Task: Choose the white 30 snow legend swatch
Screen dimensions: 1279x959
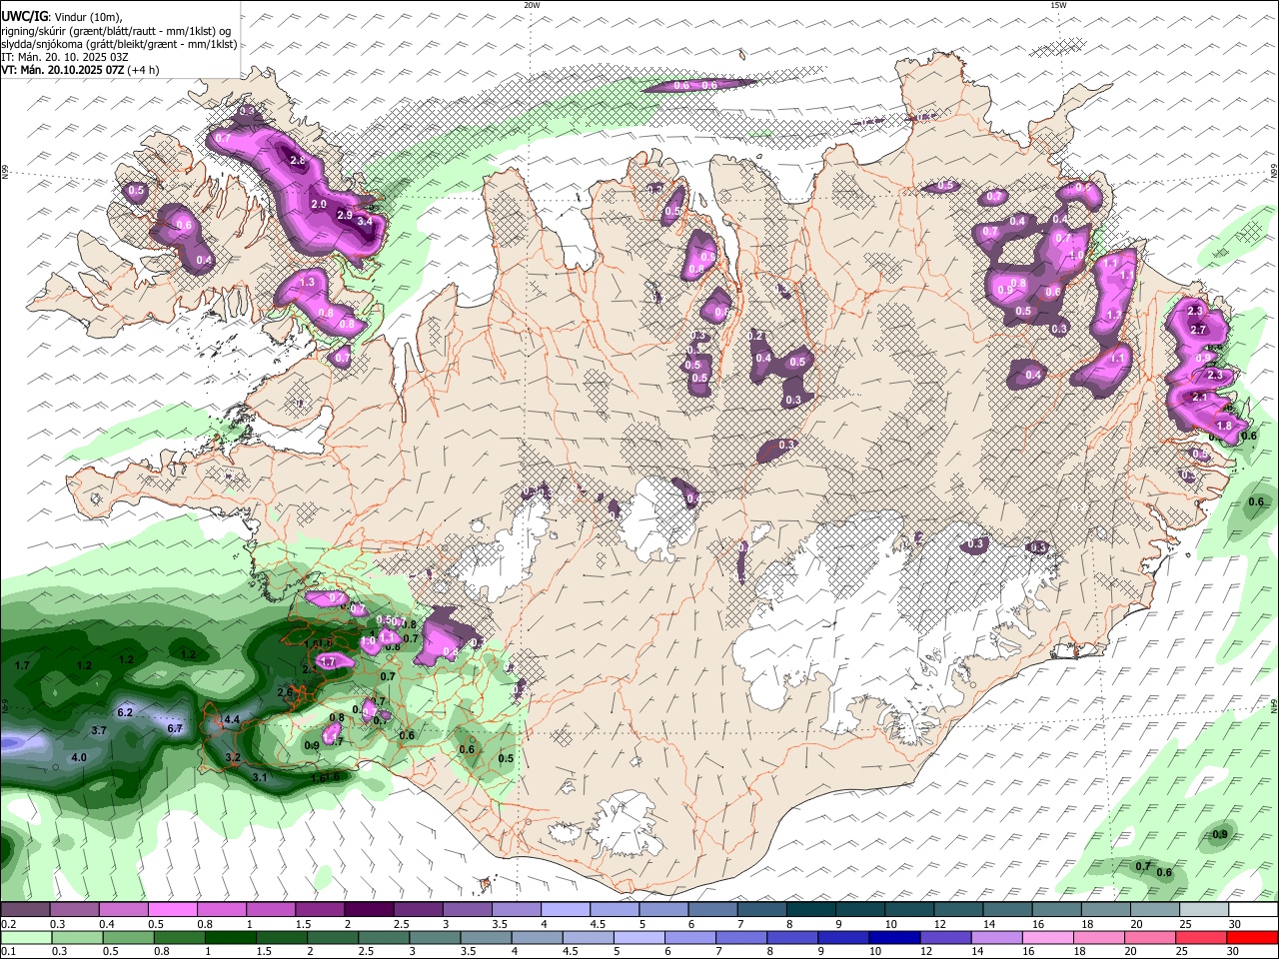Action: (x=1252, y=910)
